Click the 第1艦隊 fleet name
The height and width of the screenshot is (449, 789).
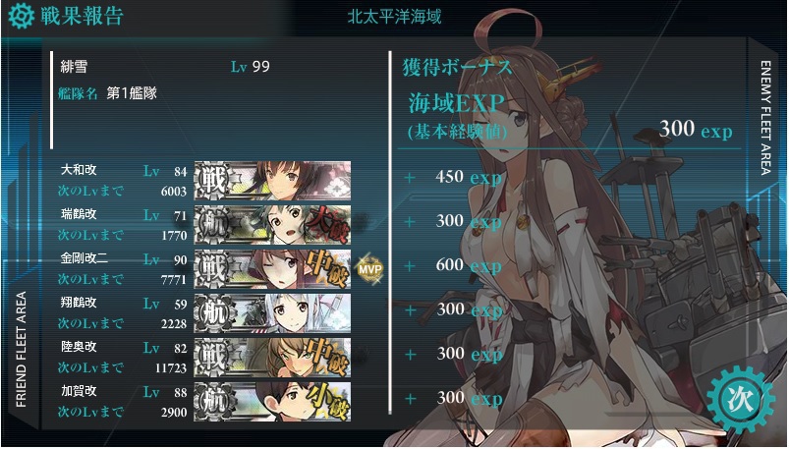(132, 93)
